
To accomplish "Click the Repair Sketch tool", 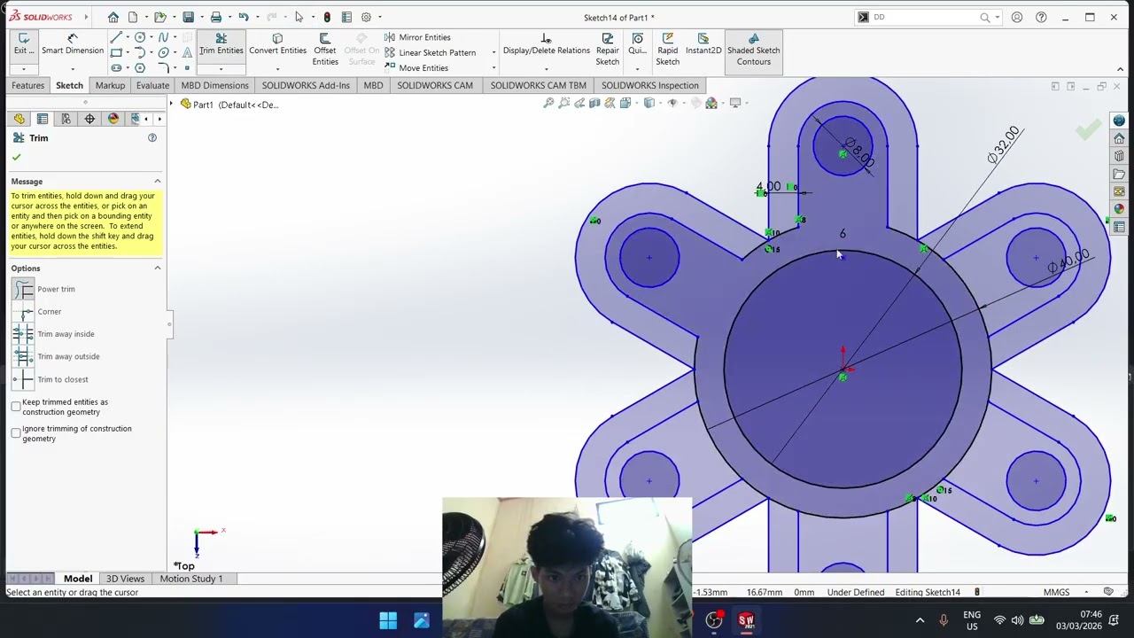I will click(607, 49).
